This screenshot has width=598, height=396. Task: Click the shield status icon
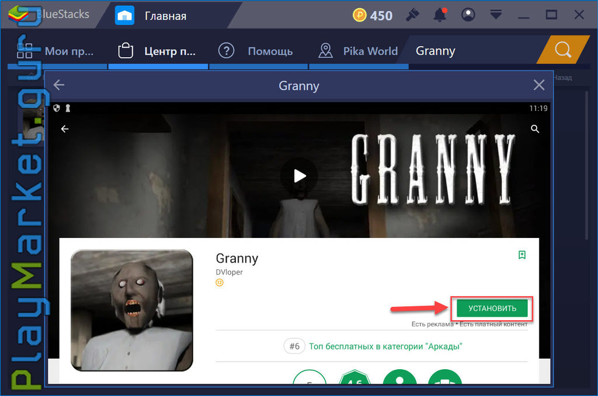click(x=57, y=108)
